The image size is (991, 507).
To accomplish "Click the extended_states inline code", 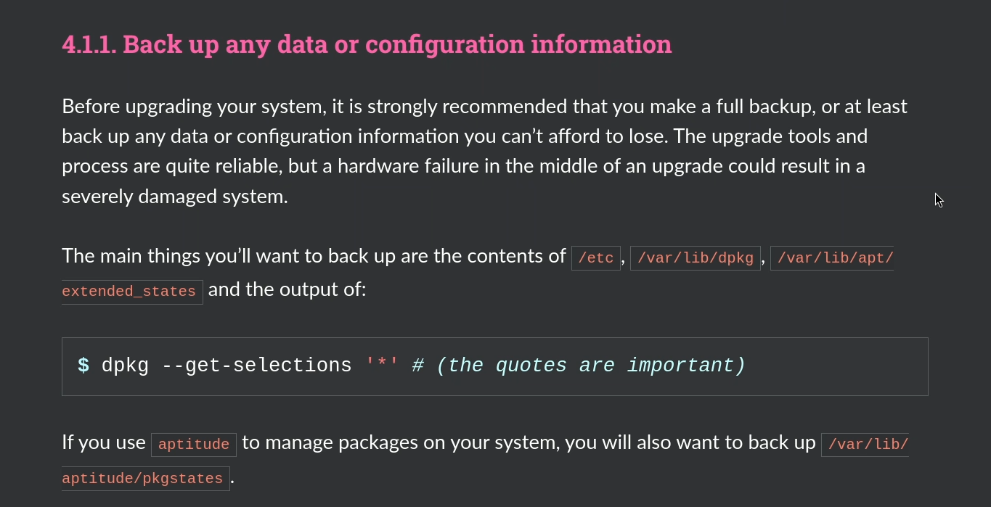I will tap(129, 292).
